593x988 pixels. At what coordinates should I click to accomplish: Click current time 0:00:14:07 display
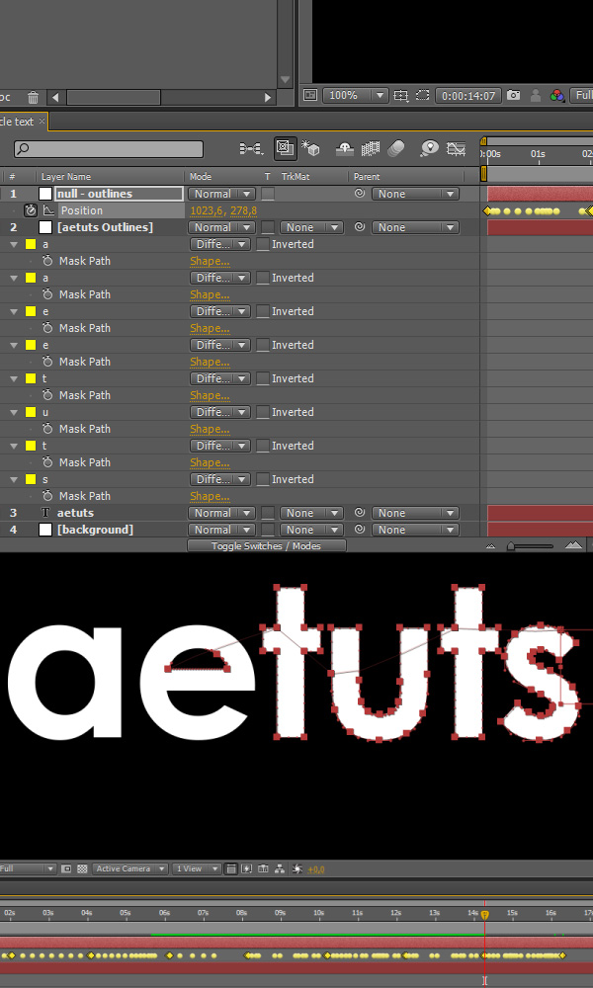coord(468,96)
